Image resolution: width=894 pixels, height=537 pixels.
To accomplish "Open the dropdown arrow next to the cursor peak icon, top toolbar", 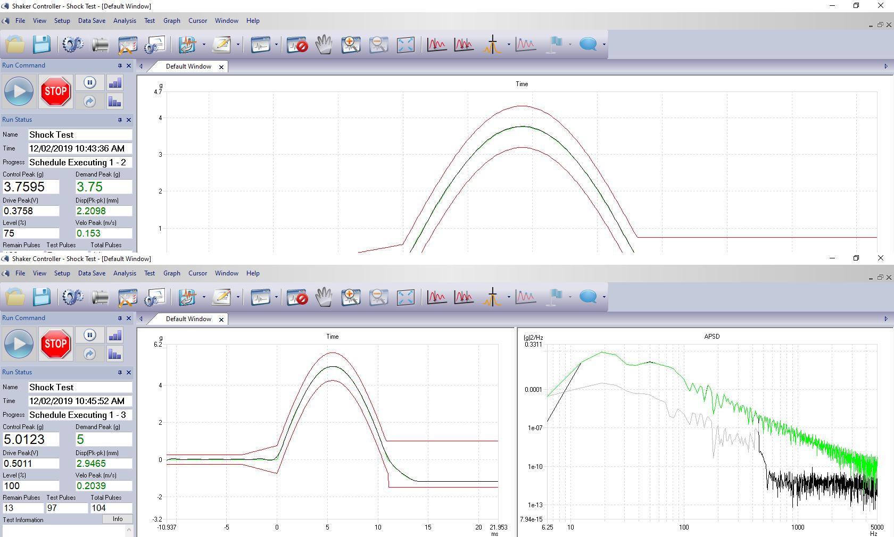I will point(509,45).
